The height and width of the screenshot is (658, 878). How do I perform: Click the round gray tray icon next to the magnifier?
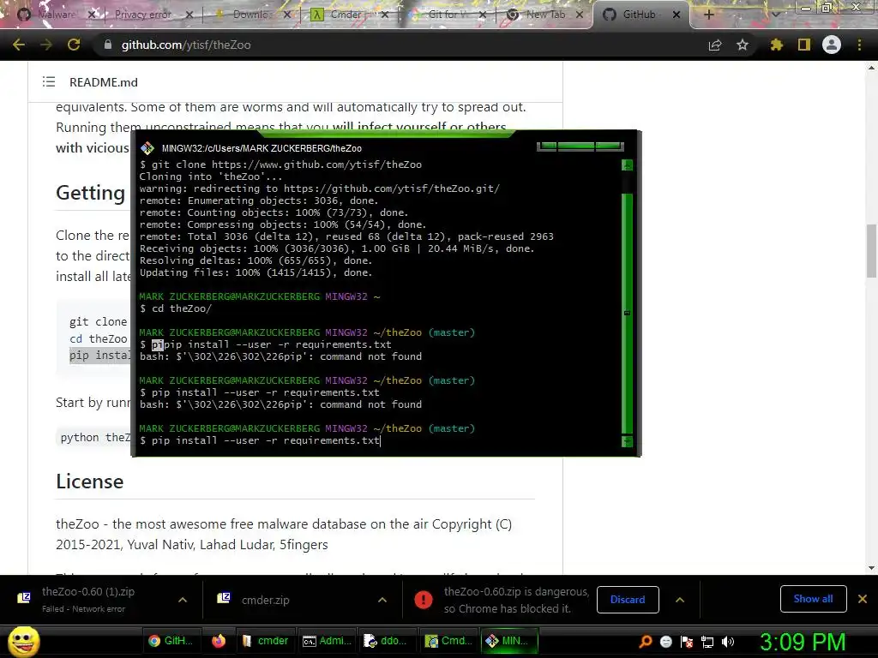tap(665, 642)
